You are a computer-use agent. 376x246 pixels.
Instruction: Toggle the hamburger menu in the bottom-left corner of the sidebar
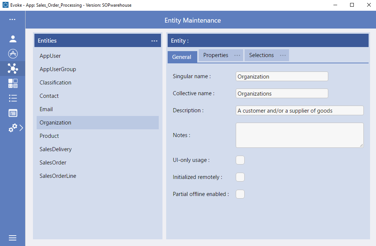(x=13, y=237)
